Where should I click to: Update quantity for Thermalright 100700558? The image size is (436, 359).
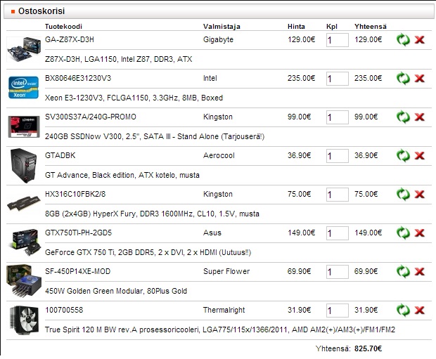(x=403, y=310)
